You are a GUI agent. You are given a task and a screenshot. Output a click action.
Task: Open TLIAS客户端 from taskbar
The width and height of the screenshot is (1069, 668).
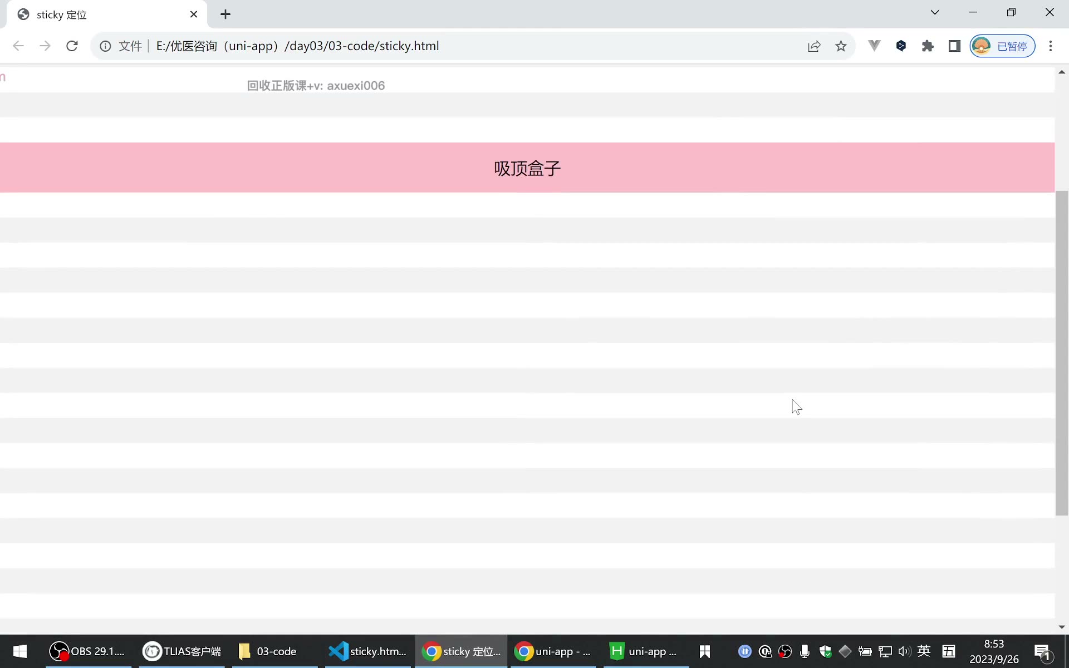coord(182,651)
